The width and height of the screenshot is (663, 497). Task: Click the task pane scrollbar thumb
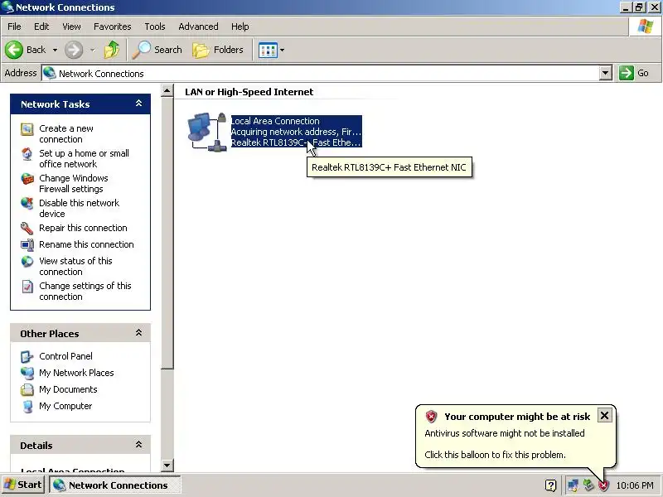(167, 233)
